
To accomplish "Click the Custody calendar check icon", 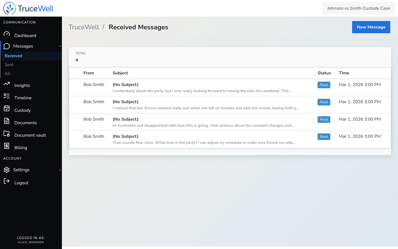I will [7, 109].
